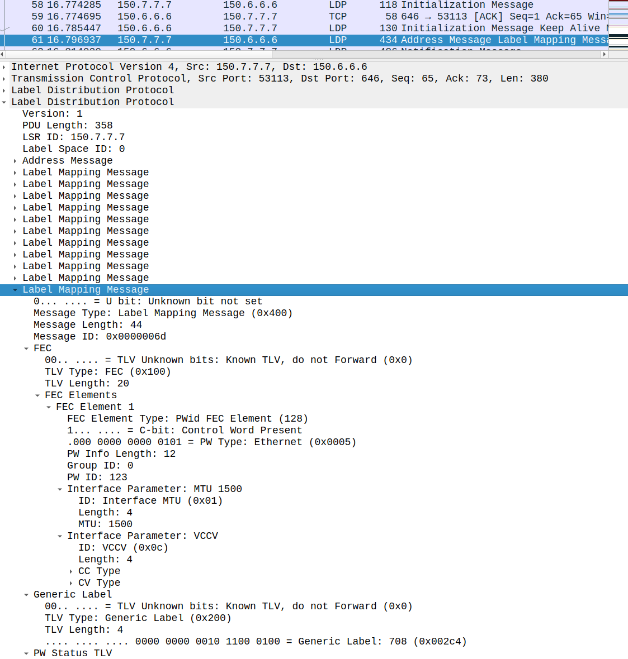Image resolution: width=628 pixels, height=659 pixels.
Task: Select the 'C-bit: Control Word Present' line
Action: click(185, 431)
